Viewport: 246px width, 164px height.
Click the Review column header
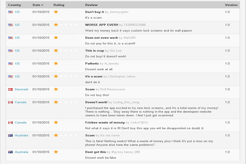click(91, 5)
